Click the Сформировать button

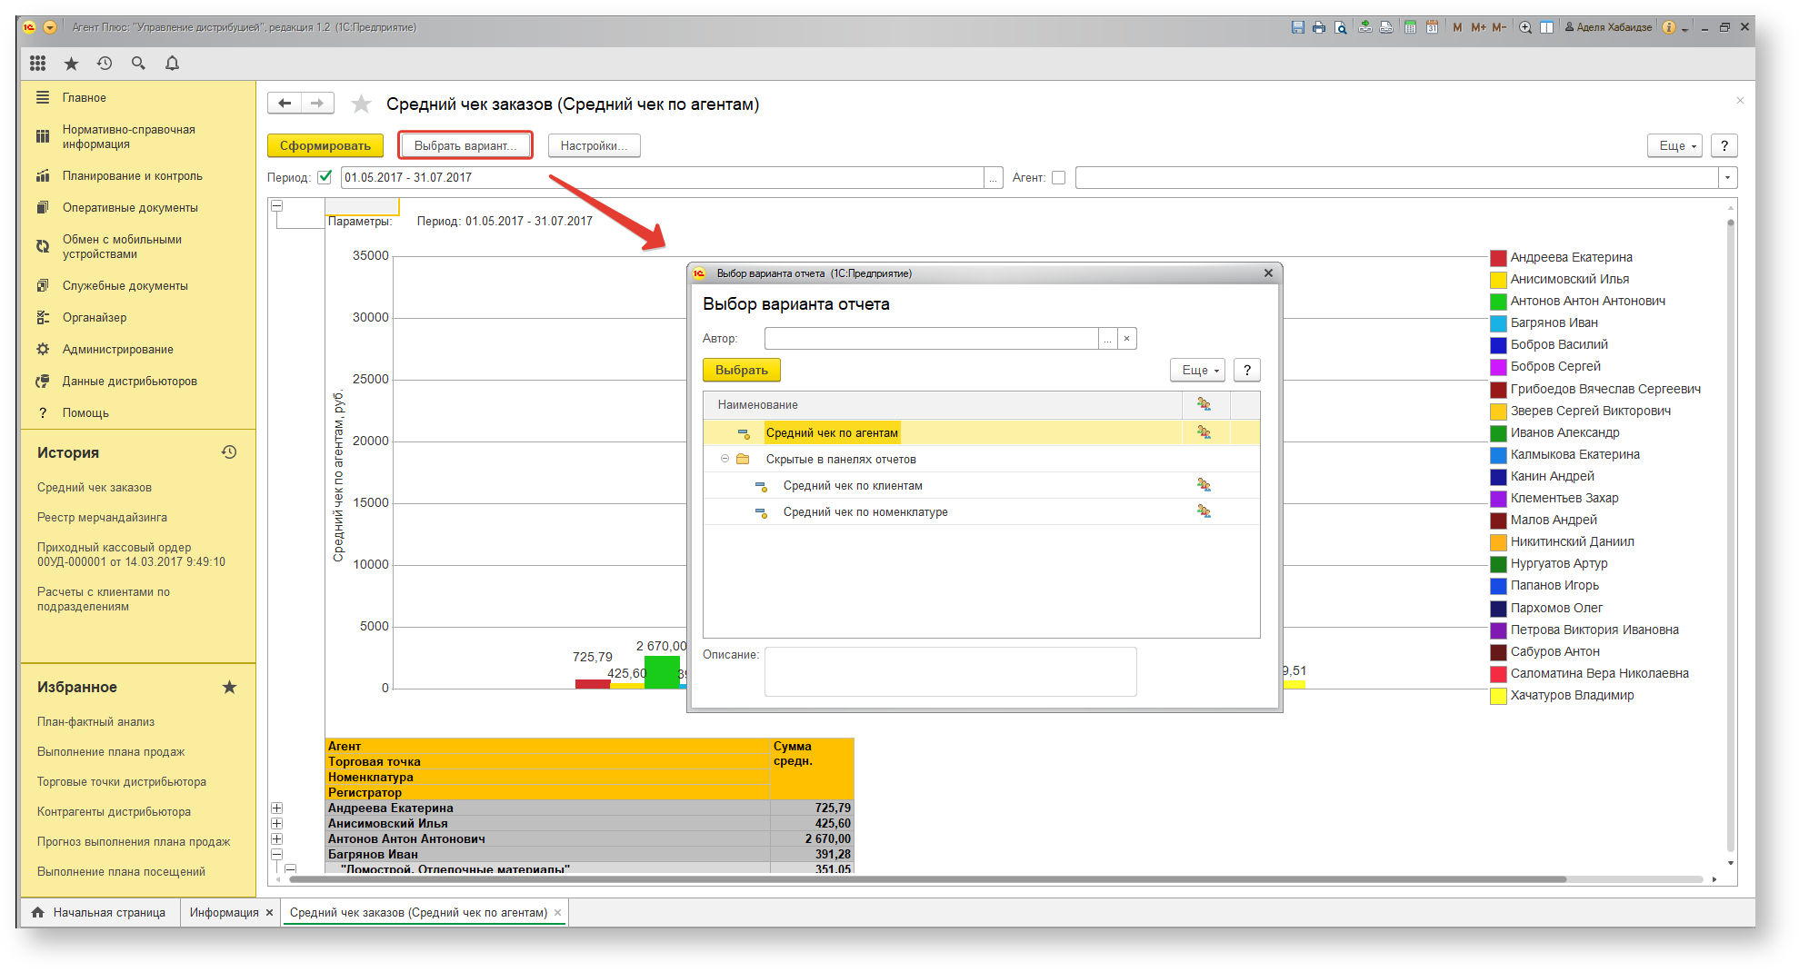(325, 145)
